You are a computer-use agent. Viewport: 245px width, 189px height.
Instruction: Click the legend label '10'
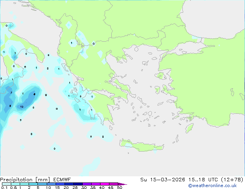tap(48, 187)
